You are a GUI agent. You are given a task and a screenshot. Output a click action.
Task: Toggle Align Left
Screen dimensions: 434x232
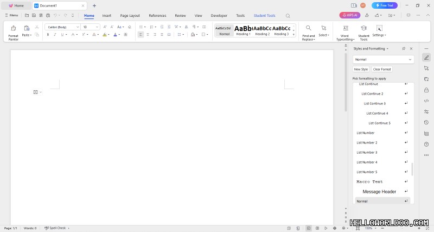pos(141,35)
